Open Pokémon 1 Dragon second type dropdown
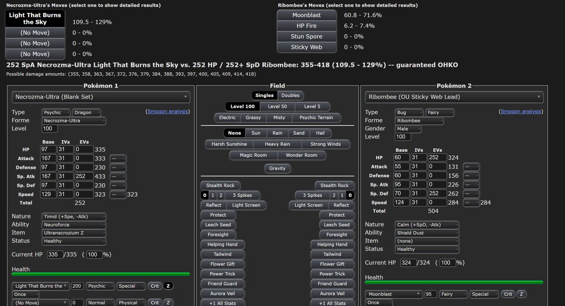Viewport: 565px width, 306px height. 88,113
